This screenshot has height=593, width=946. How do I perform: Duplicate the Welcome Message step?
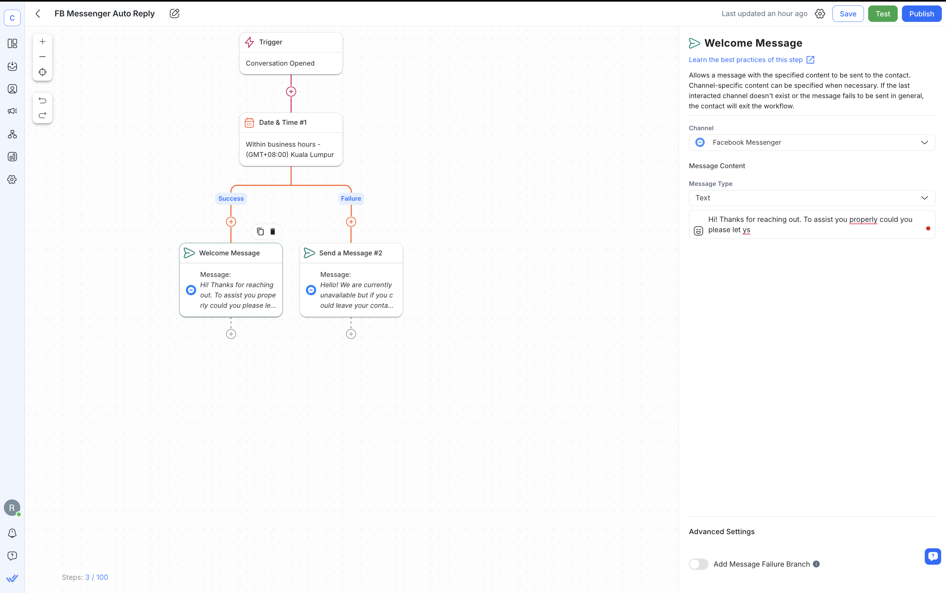(x=260, y=232)
